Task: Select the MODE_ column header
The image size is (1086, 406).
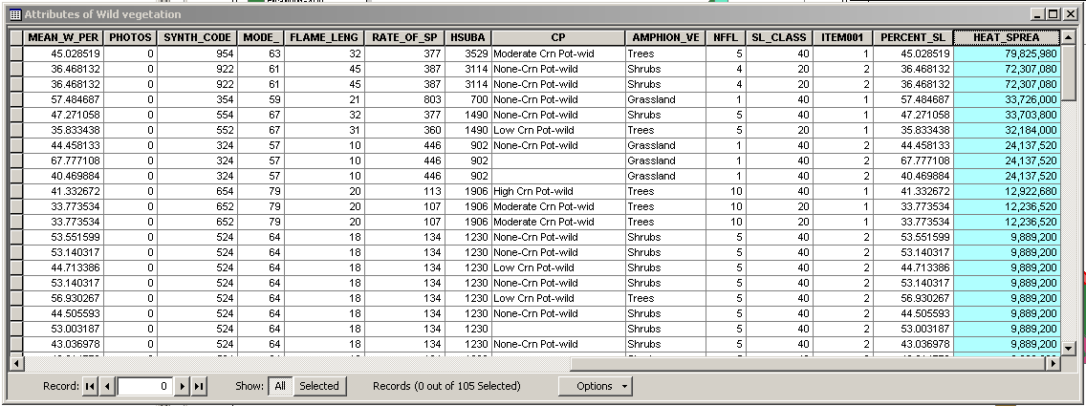Action: point(260,38)
